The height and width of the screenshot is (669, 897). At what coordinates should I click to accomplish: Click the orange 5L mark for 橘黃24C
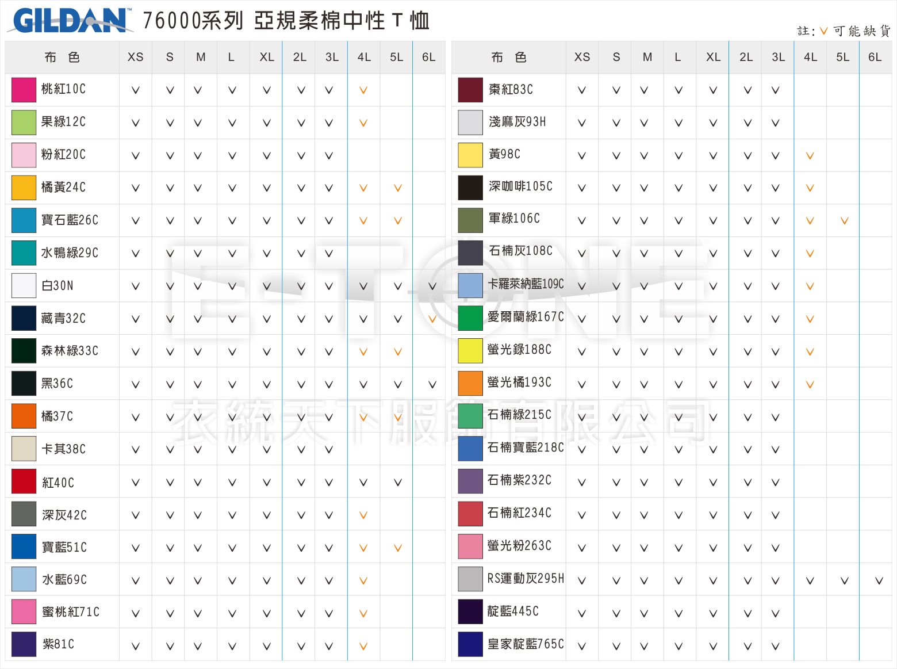(x=398, y=188)
